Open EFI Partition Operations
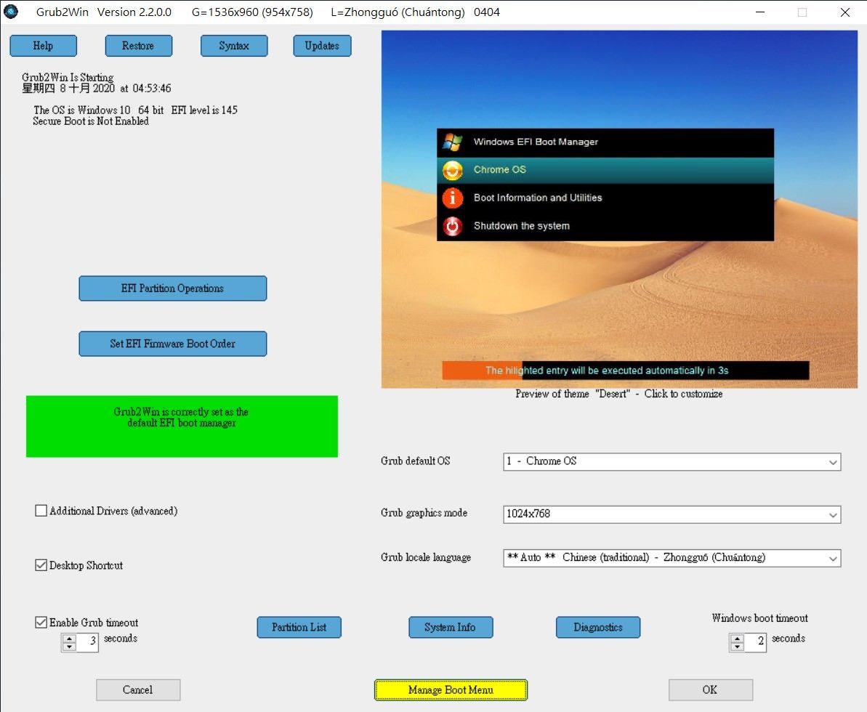The width and height of the screenshot is (867, 712). point(172,288)
